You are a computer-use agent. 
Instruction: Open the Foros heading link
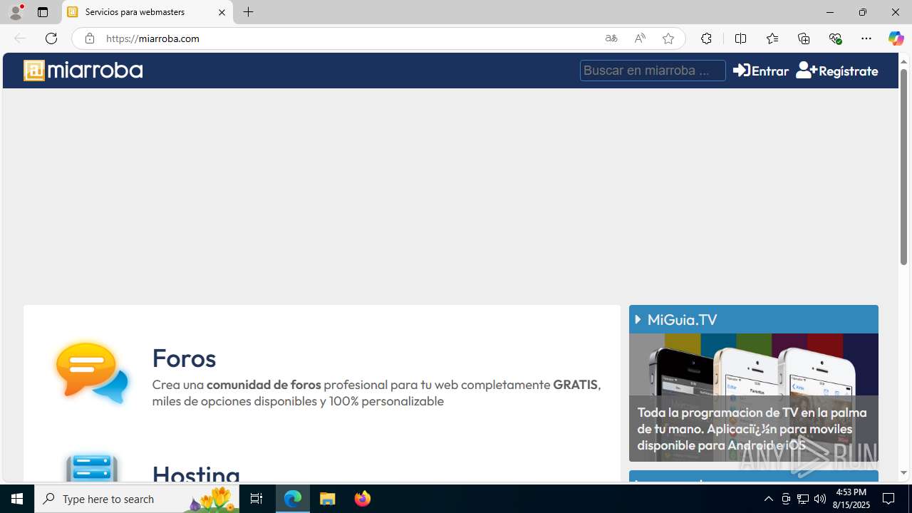pos(184,358)
